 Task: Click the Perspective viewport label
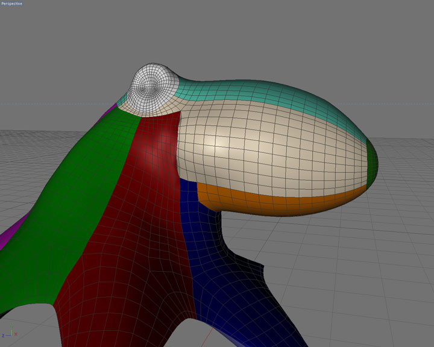click(x=12, y=4)
